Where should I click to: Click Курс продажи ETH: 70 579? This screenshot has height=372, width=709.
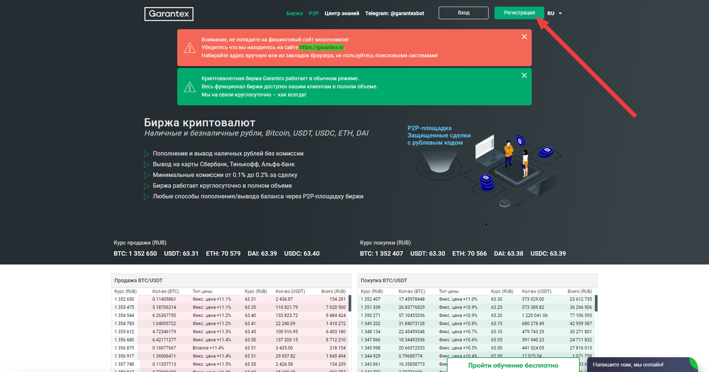[223, 253]
